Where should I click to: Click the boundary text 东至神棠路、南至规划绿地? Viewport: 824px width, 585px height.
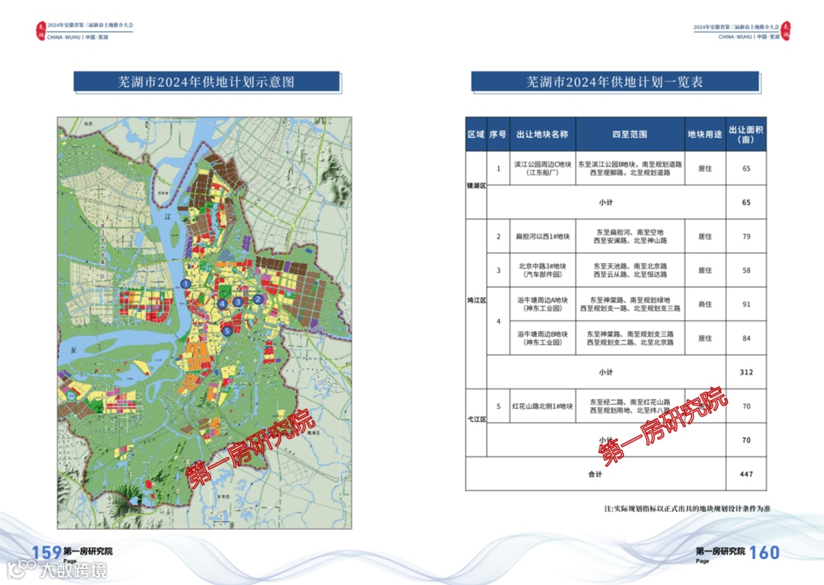[630, 300]
